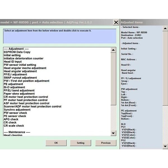Pick Scanner/ADF motor heat protection control
This screenshot has height=168, width=168.
click(x=32, y=106)
